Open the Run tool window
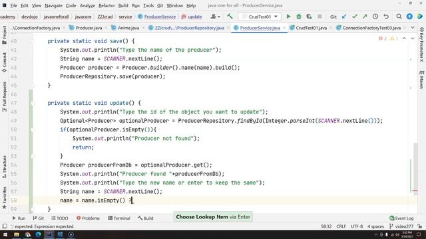This screenshot has width=426, height=239. pyautogui.click(x=19, y=218)
